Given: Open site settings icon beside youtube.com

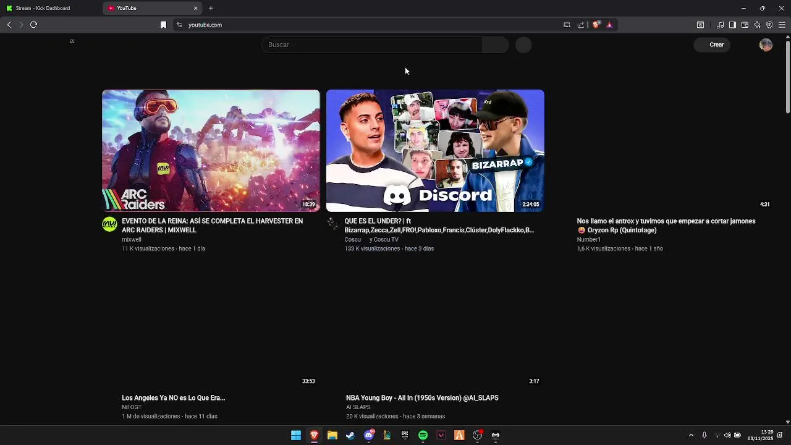Looking at the screenshot, I should (179, 25).
